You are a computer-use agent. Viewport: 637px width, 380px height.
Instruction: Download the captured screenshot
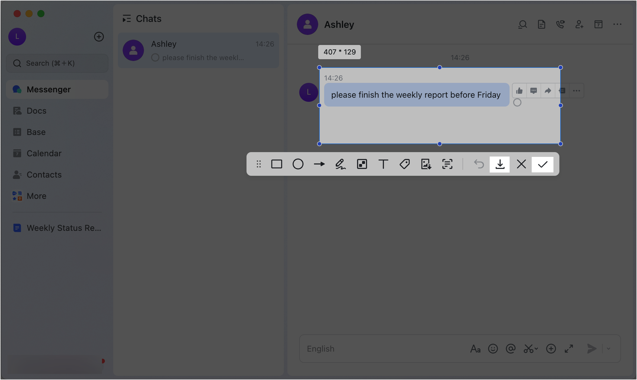click(500, 164)
